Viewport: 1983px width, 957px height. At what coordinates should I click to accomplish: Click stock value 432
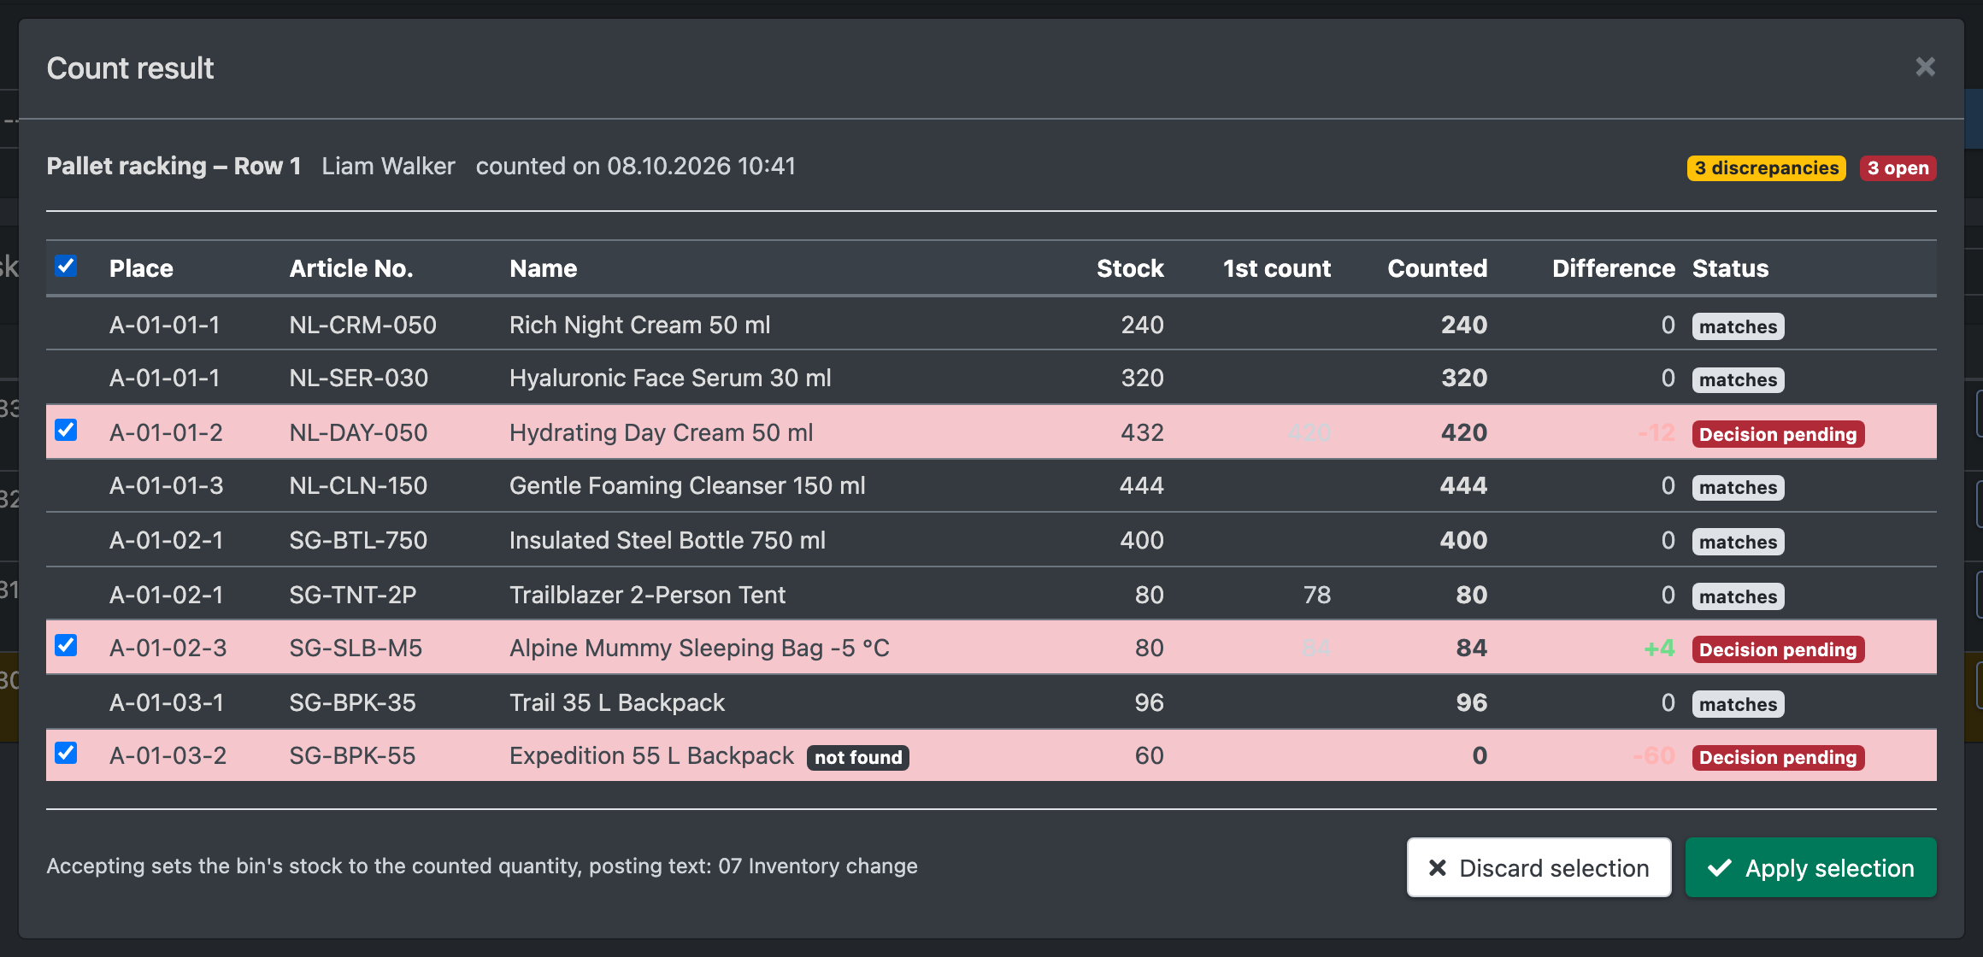(x=1142, y=432)
